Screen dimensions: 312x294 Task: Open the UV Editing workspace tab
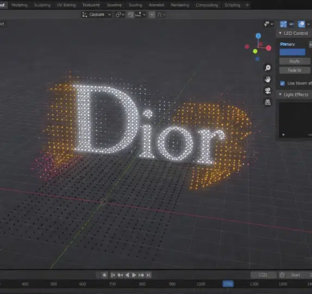[x=66, y=5]
